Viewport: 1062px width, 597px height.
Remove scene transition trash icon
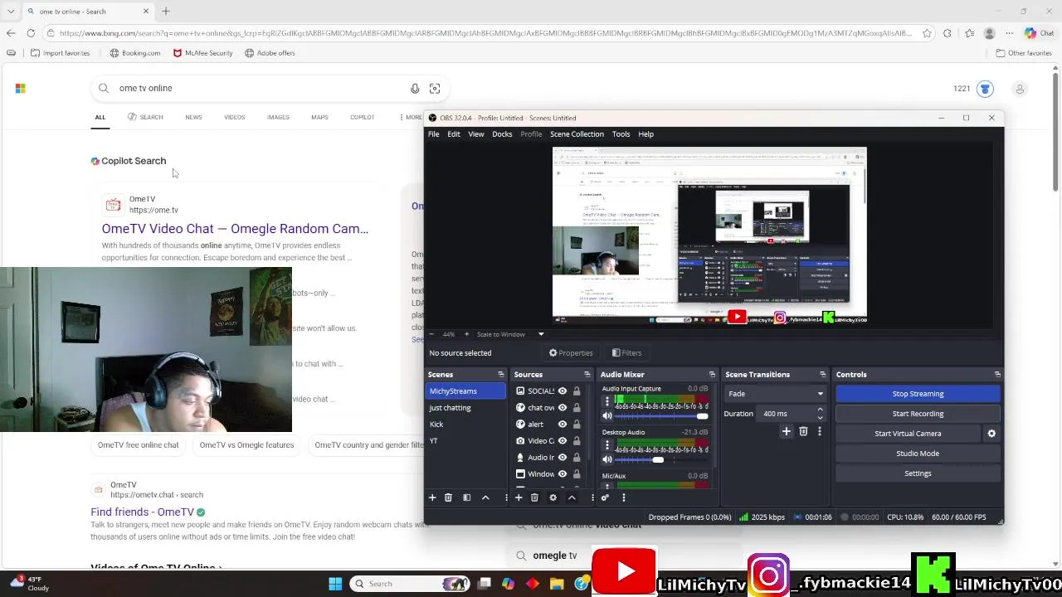803,431
